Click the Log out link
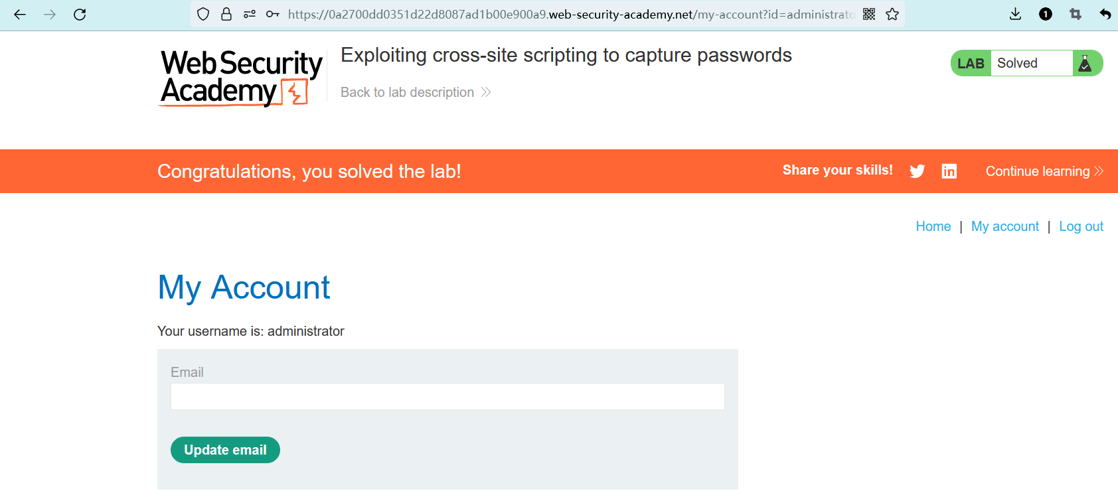The width and height of the screenshot is (1118, 503). point(1081,226)
